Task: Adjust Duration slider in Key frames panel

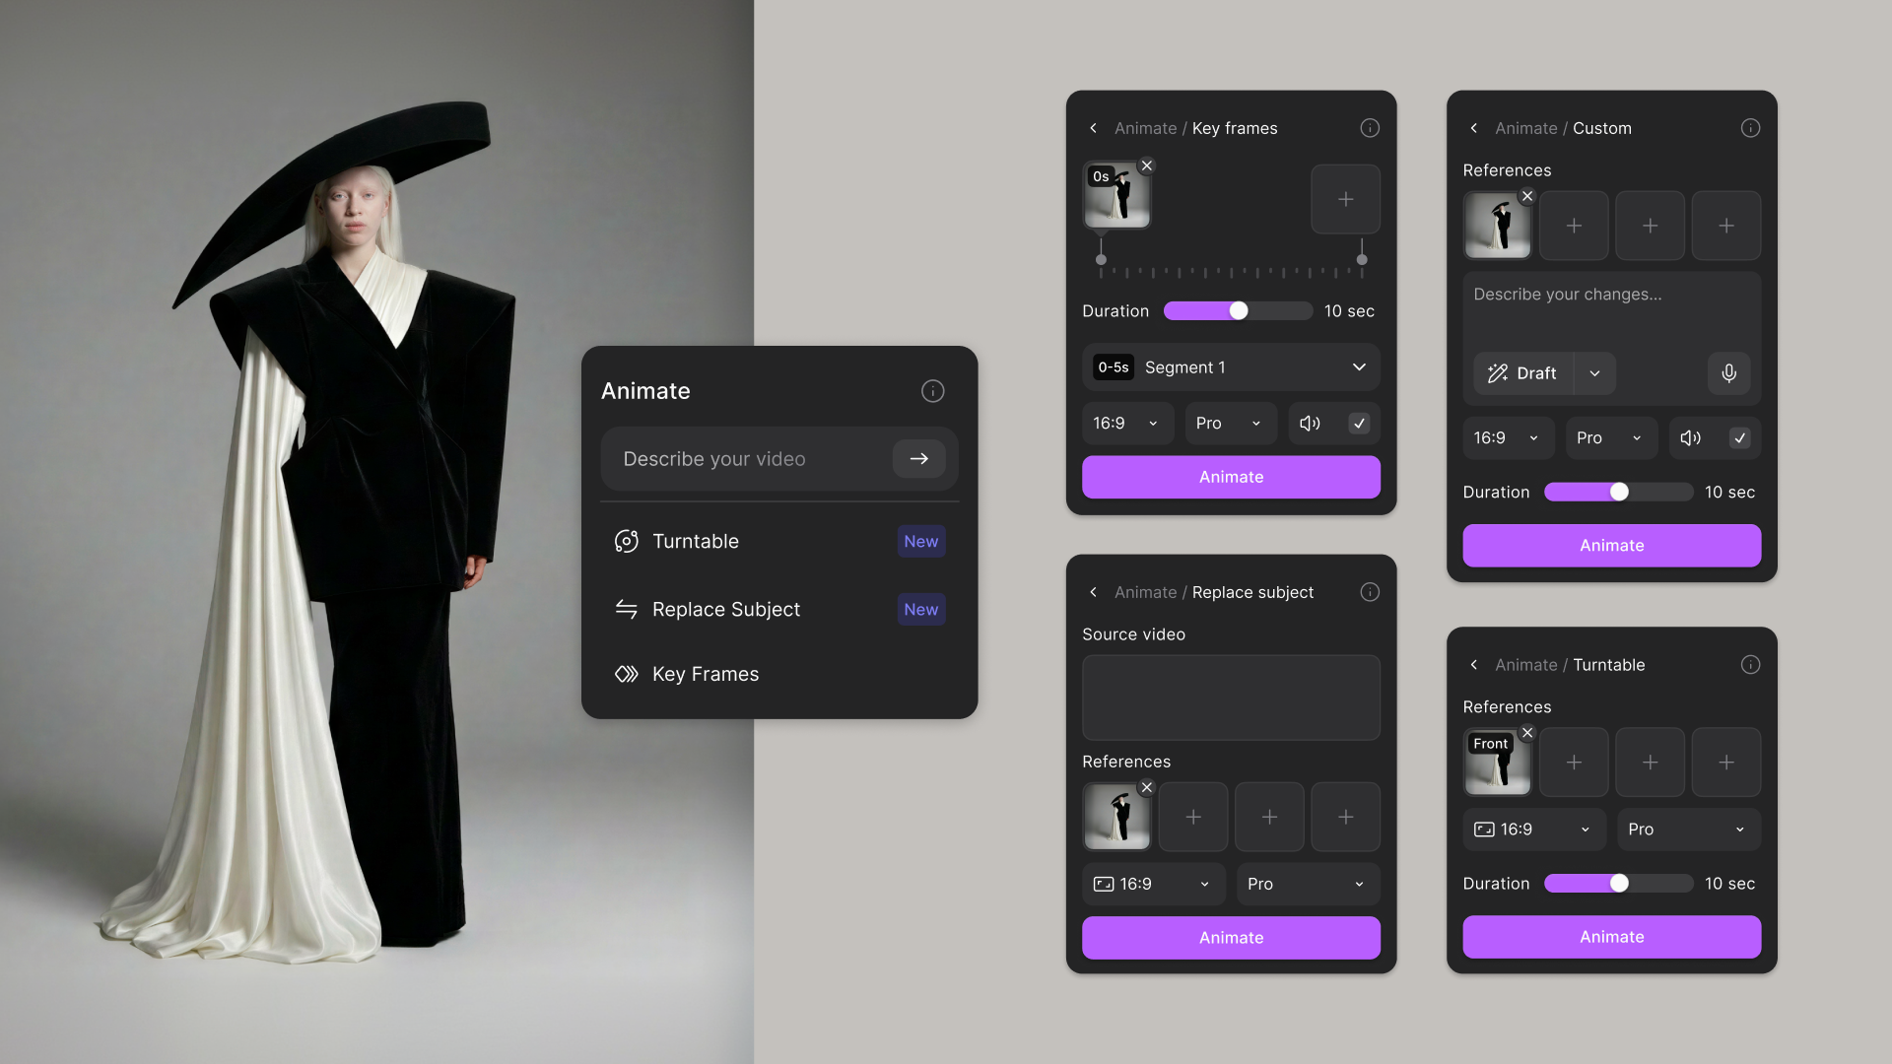Action: pos(1238,311)
